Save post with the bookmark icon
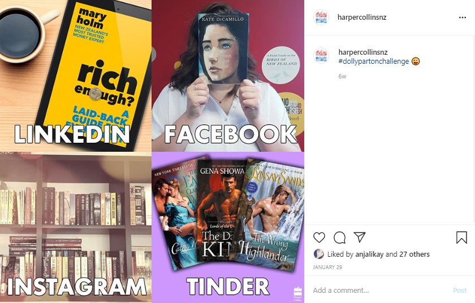 pyautogui.click(x=461, y=238)
